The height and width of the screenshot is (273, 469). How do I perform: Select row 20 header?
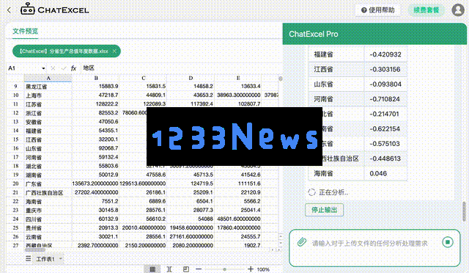15,183
